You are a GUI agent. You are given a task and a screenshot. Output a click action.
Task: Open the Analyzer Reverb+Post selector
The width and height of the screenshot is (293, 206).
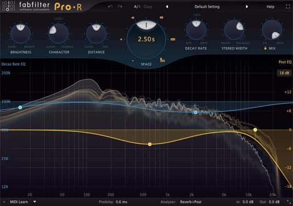(191, 202)
